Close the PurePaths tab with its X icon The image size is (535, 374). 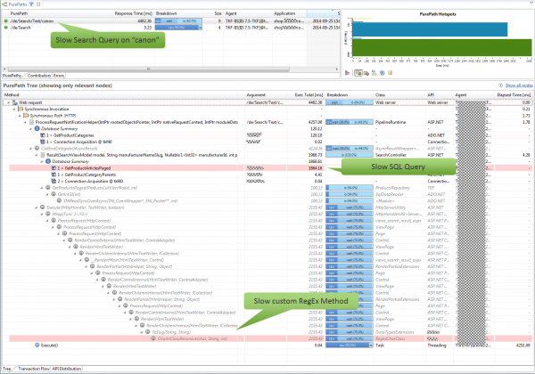pos(38,4)
